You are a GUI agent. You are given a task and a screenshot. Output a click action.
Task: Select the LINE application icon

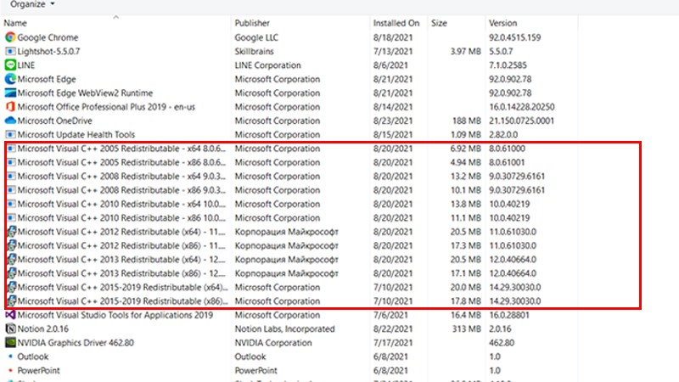10,65
